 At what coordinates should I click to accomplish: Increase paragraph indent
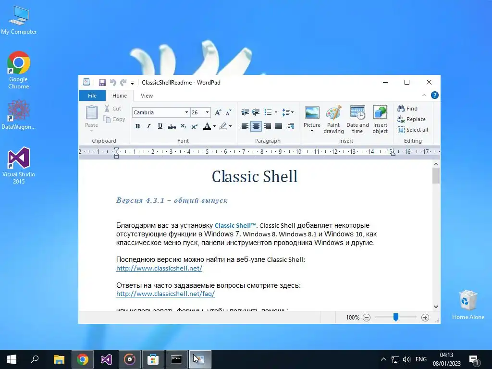coord(256,112)
